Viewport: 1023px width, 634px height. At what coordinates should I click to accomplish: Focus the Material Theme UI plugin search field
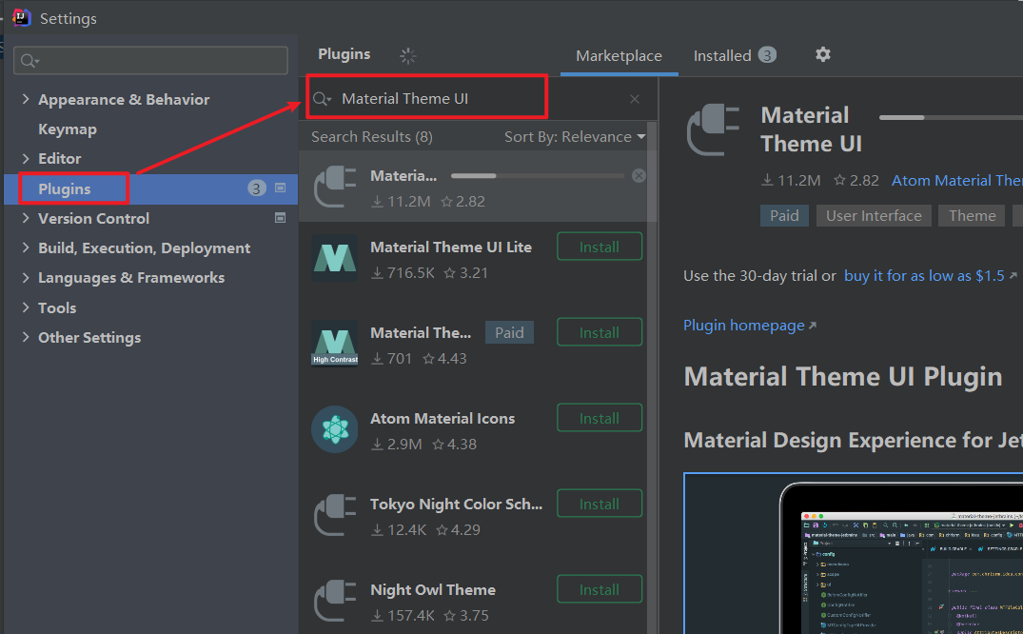(x=481, y=99)
